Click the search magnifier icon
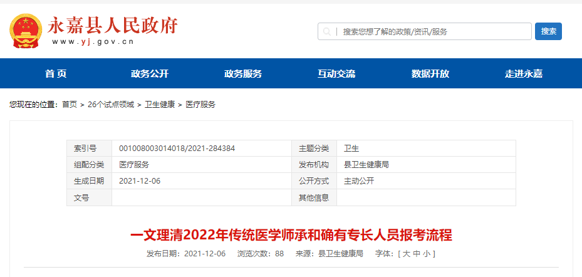This screenshot has width=582, height=277. [328, 31]
